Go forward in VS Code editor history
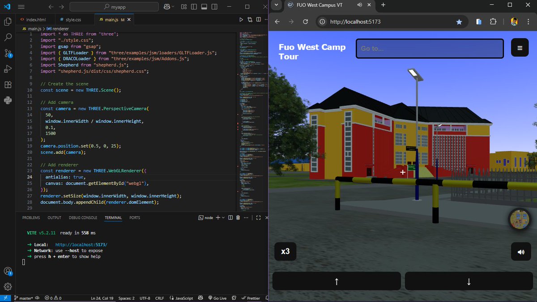 coord(61,7)
